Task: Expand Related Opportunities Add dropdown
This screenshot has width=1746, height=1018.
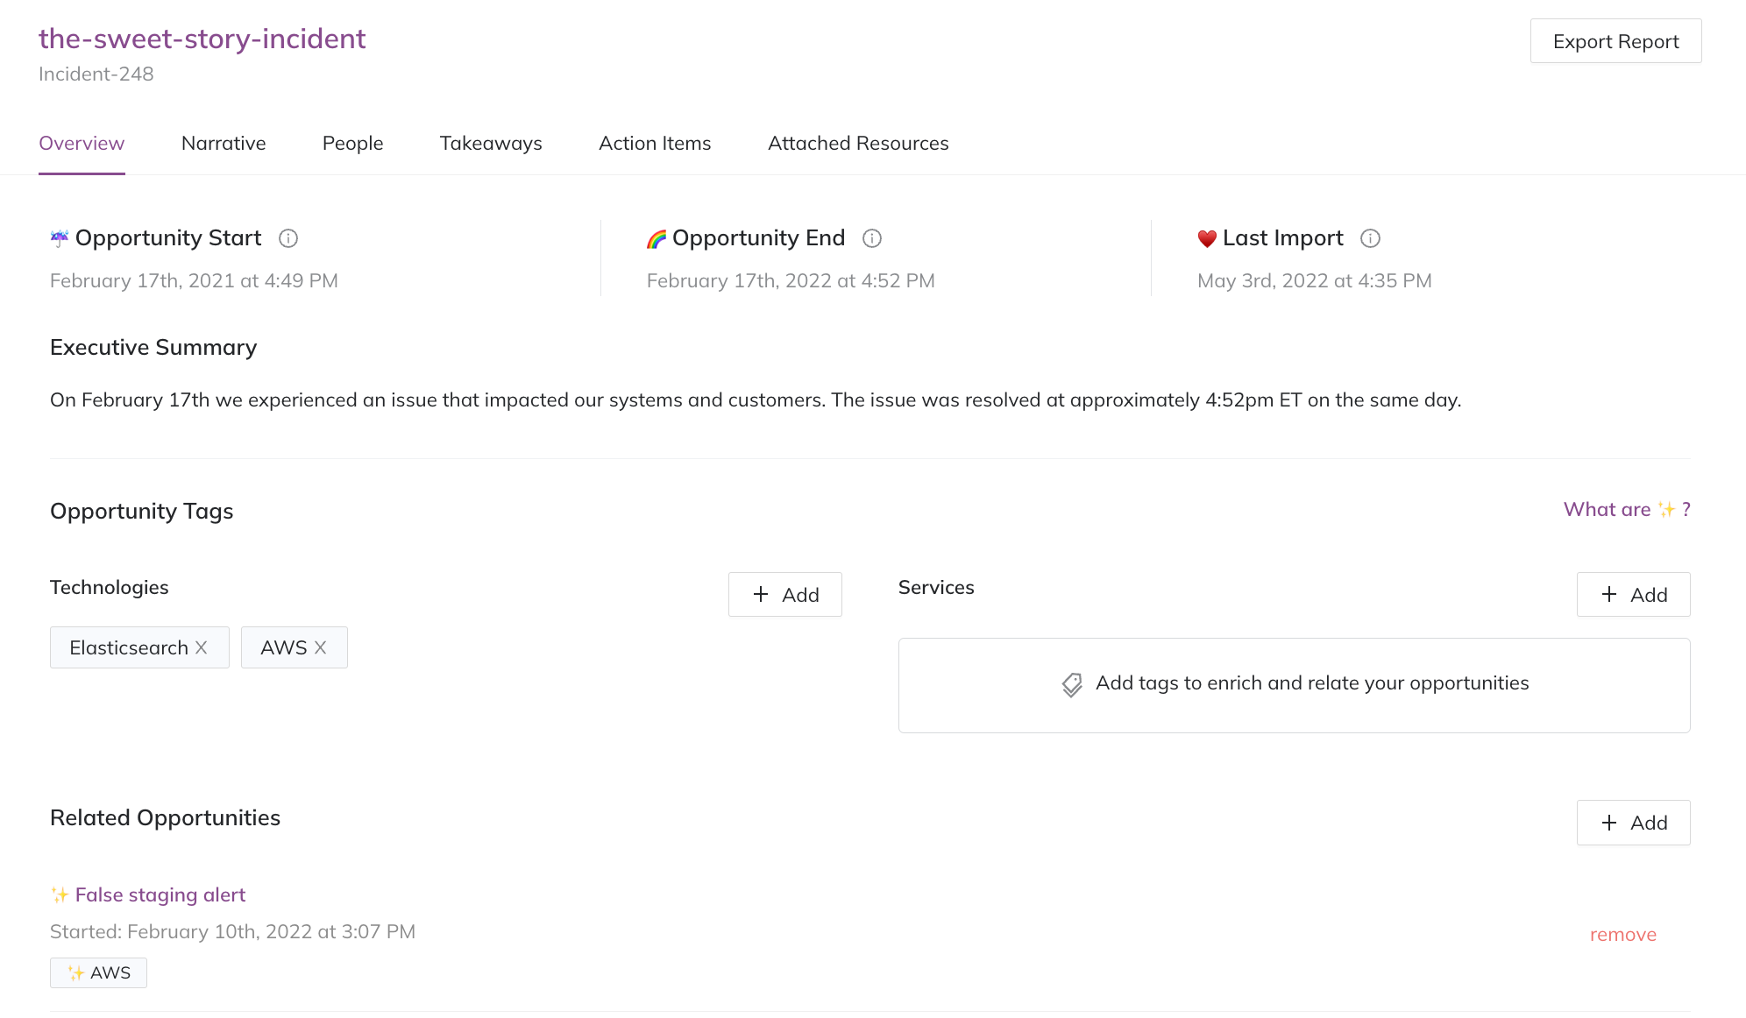Action: (x=1635, y=822)
